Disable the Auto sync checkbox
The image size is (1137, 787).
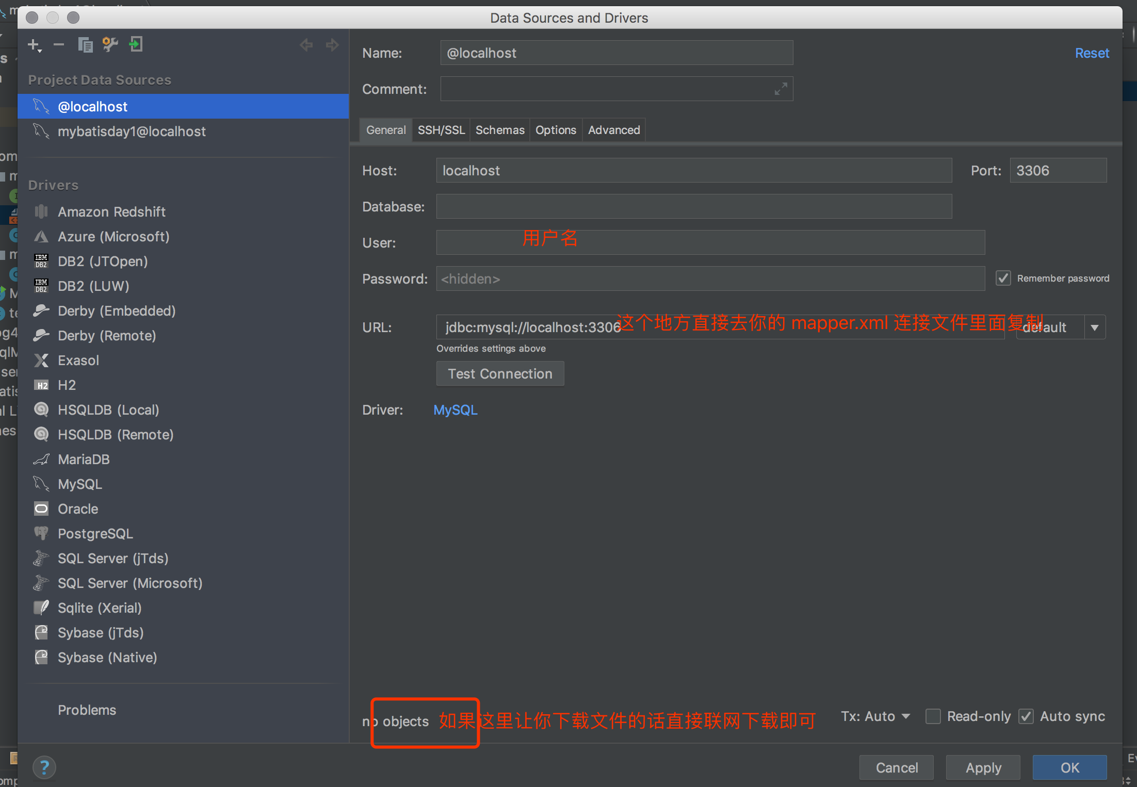pyautogui.click(x=1026, y=716)
